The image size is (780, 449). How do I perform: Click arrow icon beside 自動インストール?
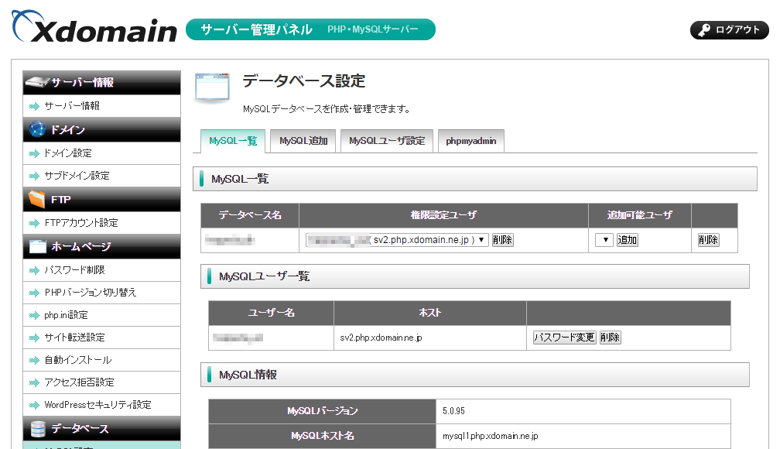[34, 360]
